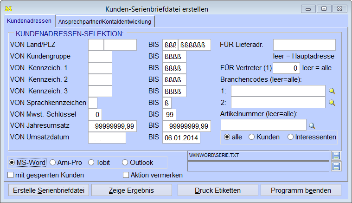Focus BIS Kennzeich. 3 input
The width and height of the screenshot is (352, 203).
click(174, 91)
